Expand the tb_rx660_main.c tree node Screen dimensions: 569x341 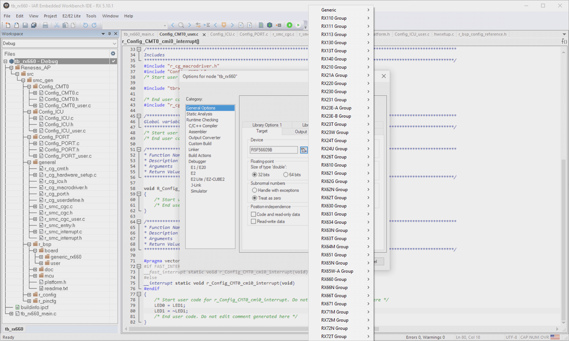tap(11, 314)
